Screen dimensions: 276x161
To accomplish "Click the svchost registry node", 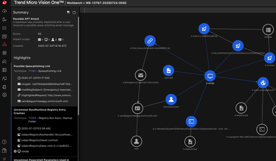I will (269, 58).
